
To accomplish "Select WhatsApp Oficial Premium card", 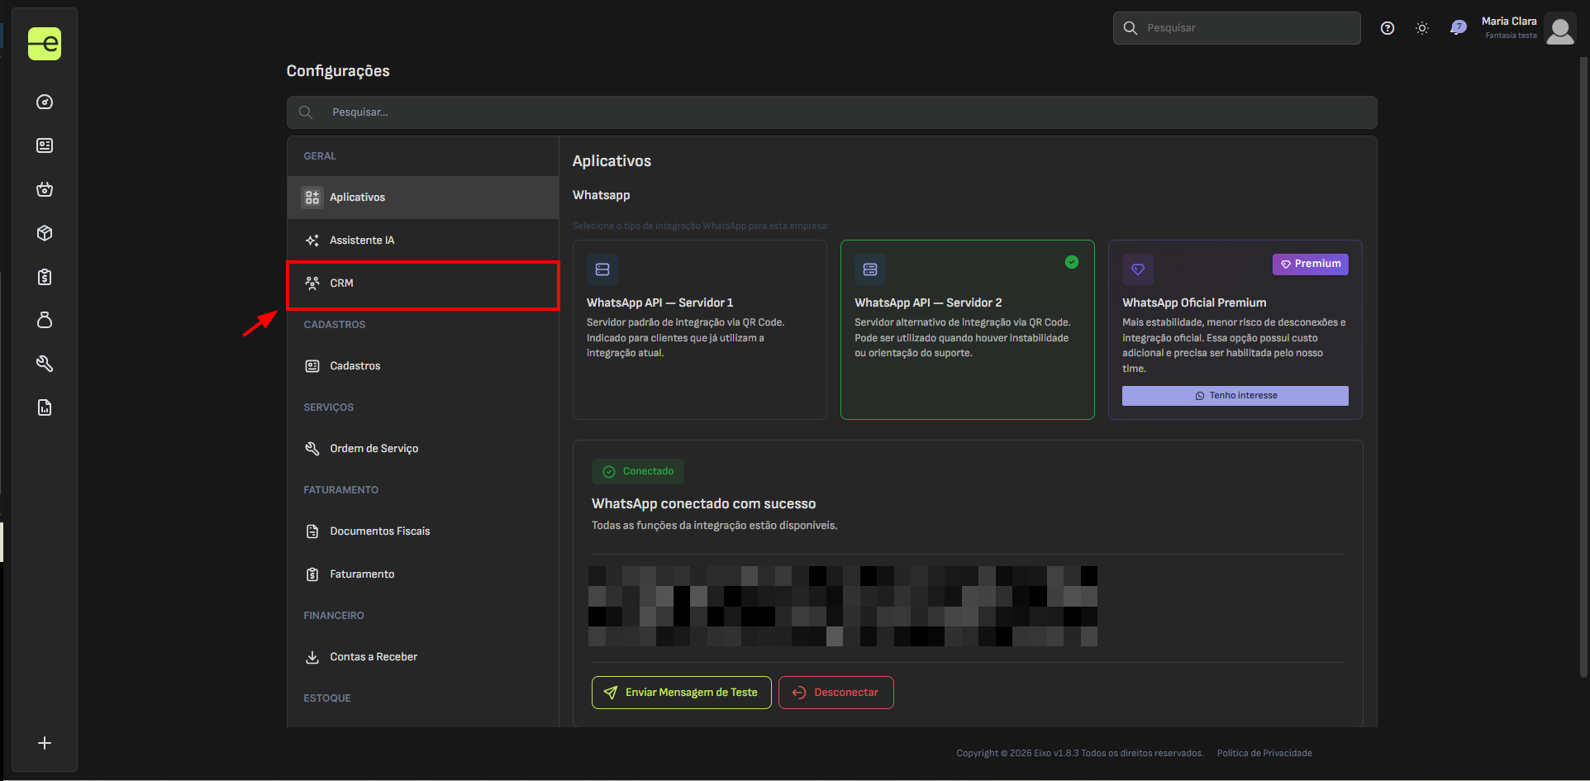I will [x=1235, y=330].
